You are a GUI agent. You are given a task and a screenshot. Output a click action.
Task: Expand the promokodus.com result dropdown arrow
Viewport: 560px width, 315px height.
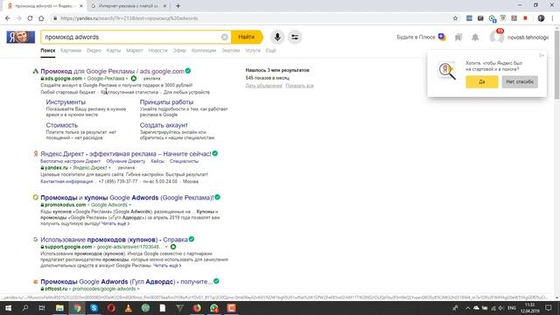[130, 205]
